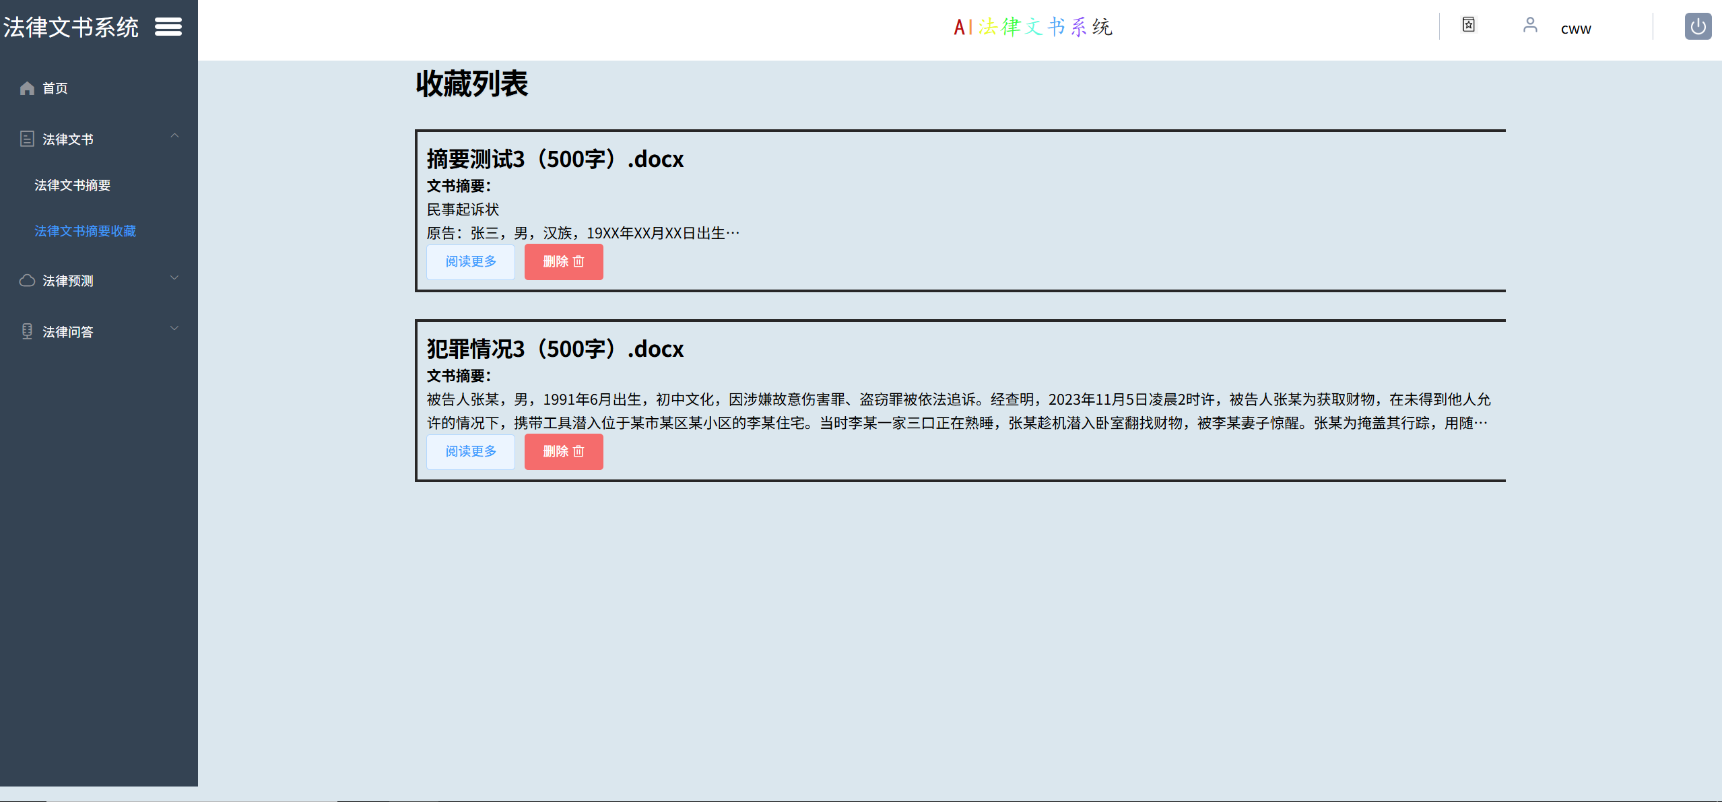The width and height of the screenshot is (1722, 802).
Task: Click 阅读更多 for 摘要测试3 document
Action: (x=471, y=262)
